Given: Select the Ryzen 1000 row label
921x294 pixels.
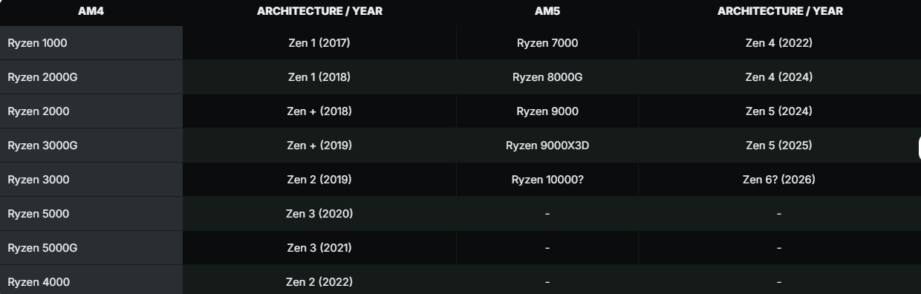Looking at the screenshot, I should point(91,43).
